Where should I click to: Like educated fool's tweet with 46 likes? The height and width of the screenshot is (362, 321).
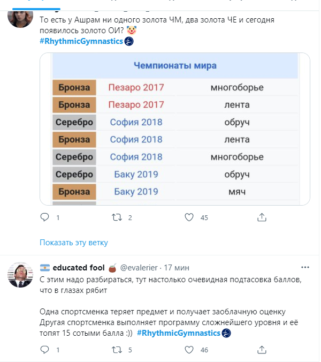tap(188, 350)
